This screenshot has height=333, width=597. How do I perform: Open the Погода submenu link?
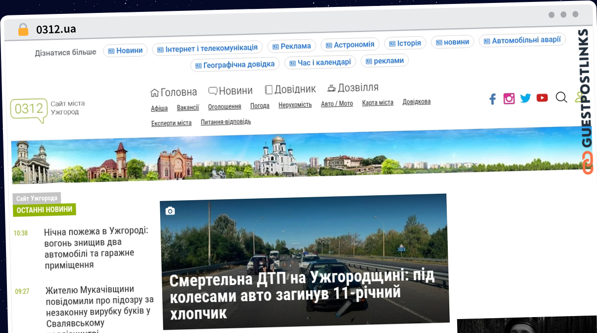260,105
